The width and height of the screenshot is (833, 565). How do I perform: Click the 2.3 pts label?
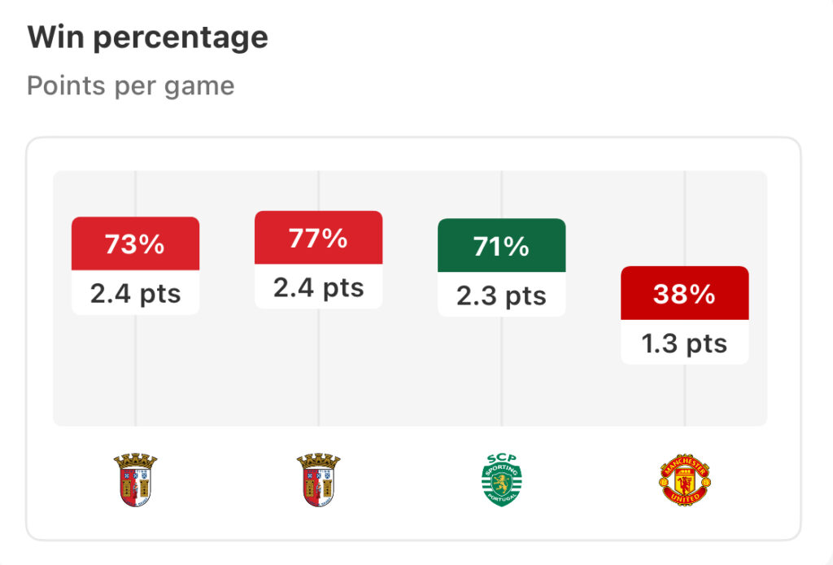pos(501,296)
